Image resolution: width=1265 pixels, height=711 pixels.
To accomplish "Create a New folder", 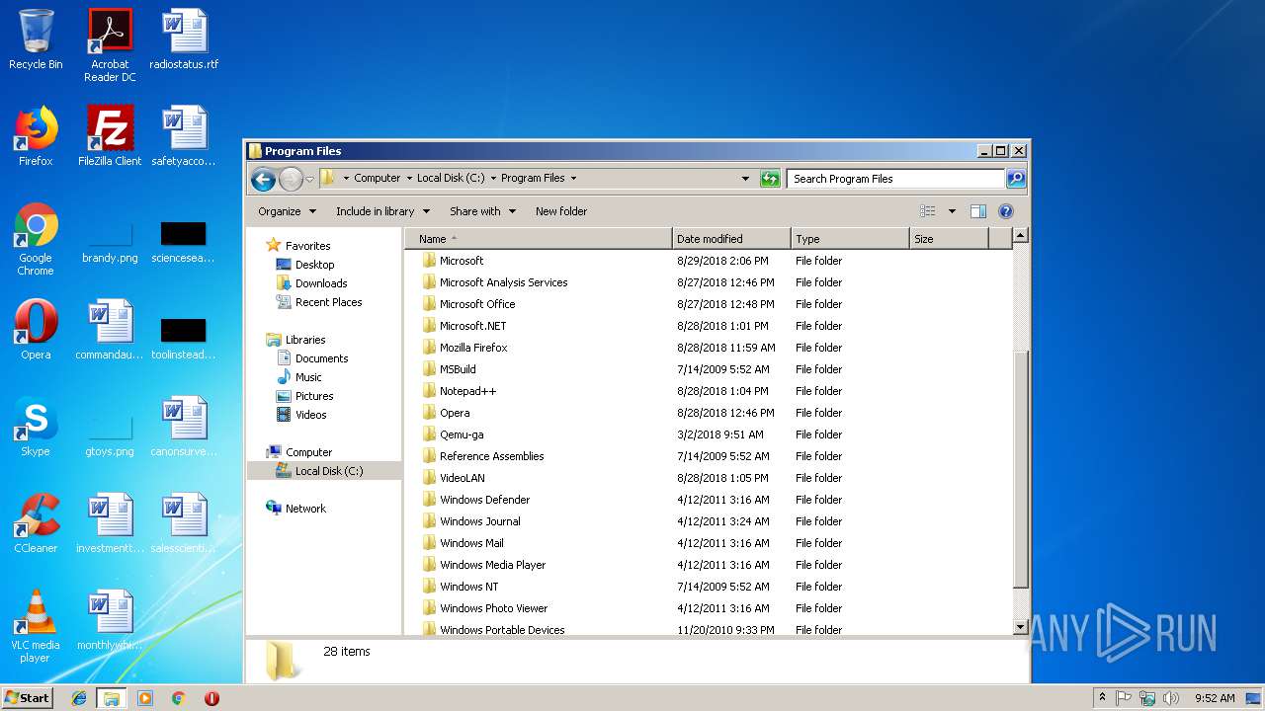I will click(561, 211).
